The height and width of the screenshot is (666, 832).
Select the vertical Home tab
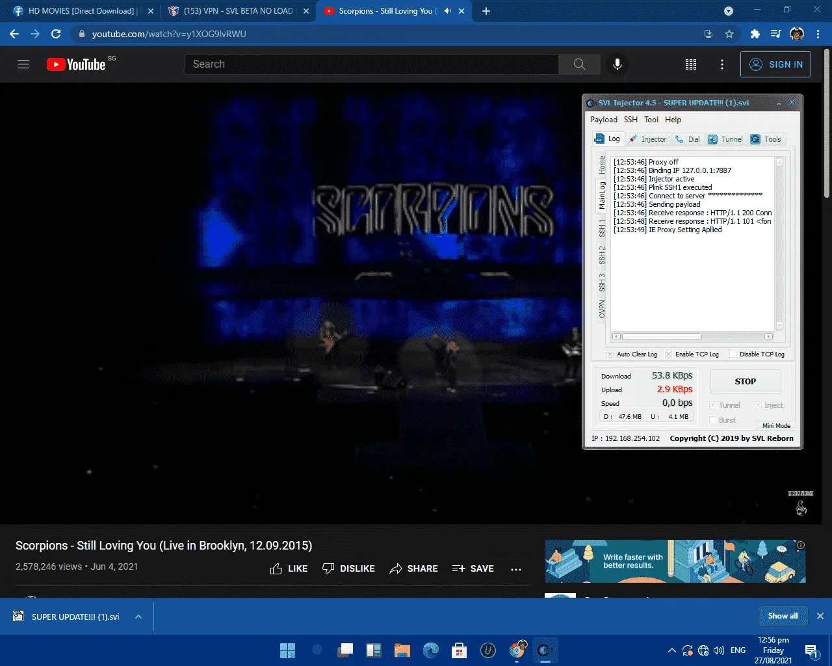(602, 164)
